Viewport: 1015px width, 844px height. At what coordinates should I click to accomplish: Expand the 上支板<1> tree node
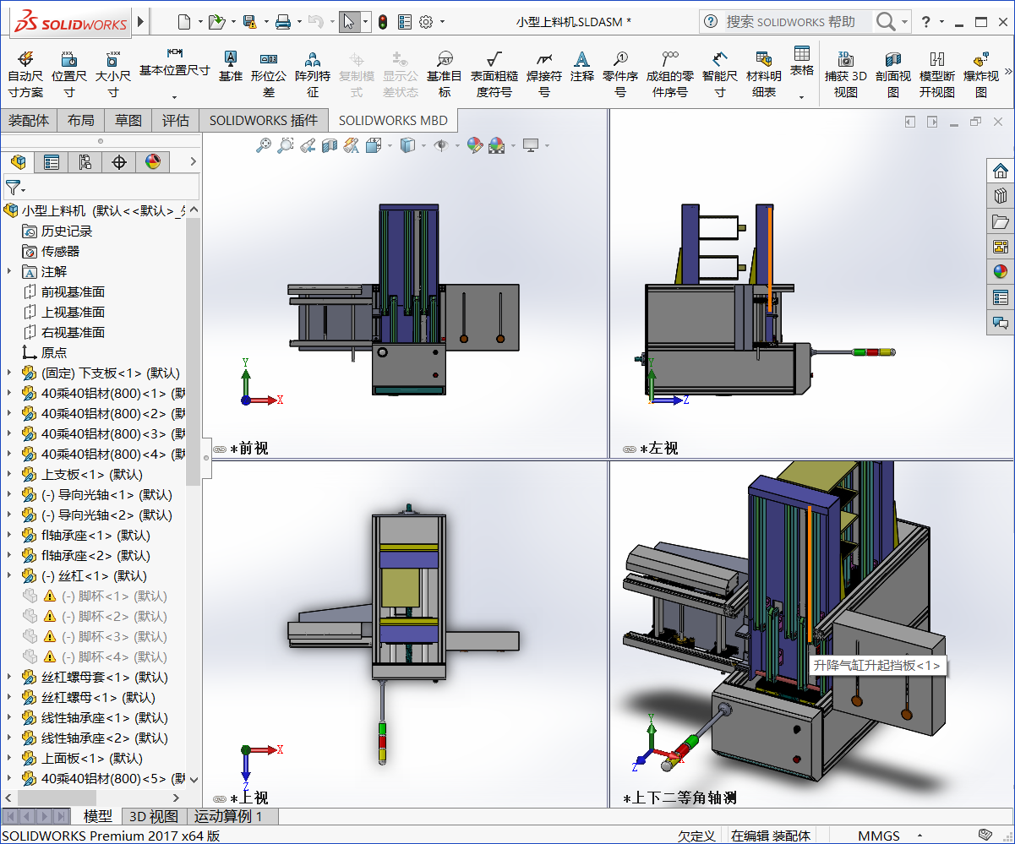tap(9, 474)
